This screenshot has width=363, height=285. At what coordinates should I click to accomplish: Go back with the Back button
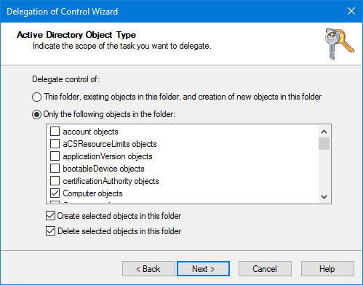pyautogui.click(x=148, y=269)
